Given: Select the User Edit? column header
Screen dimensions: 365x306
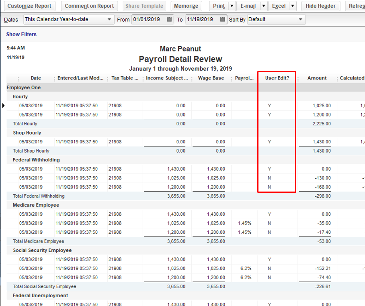Looking at the screenshot, I should coord(277,78).
